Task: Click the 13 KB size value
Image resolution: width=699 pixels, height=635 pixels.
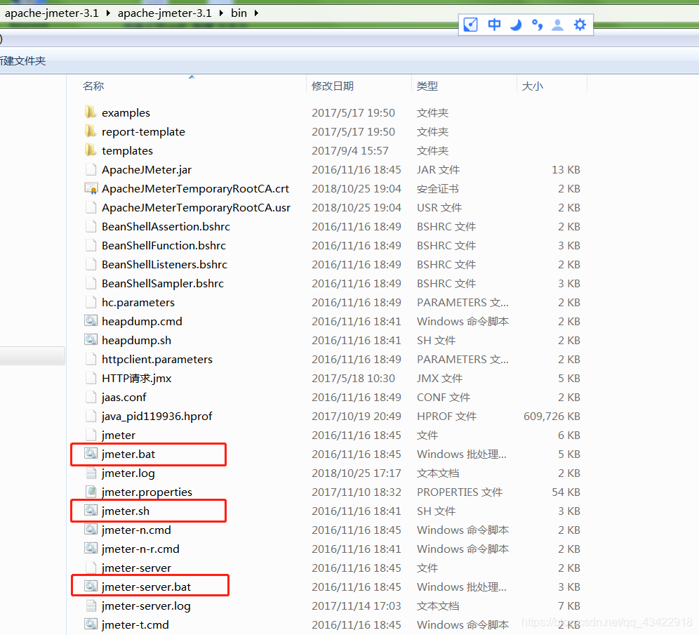Action: coord(566,169)
